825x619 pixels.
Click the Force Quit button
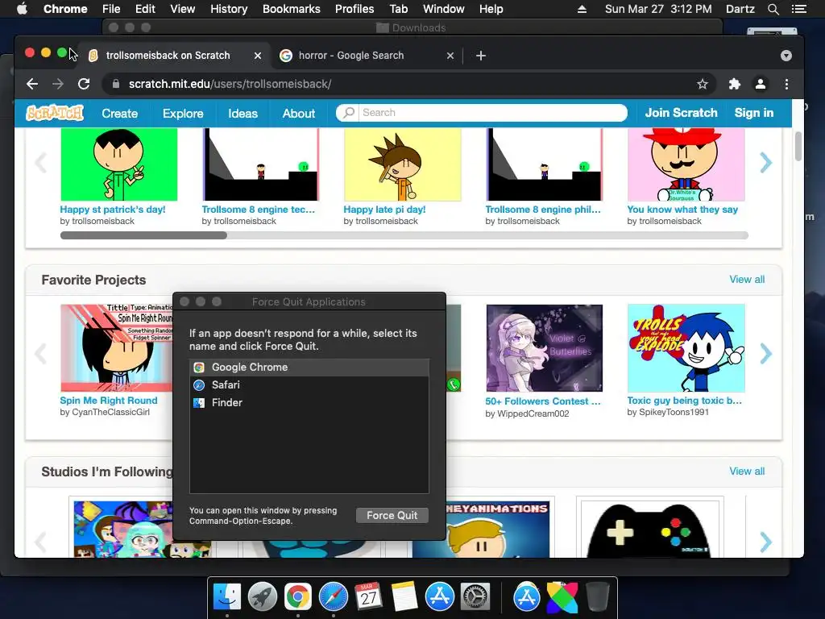(392, 515)
